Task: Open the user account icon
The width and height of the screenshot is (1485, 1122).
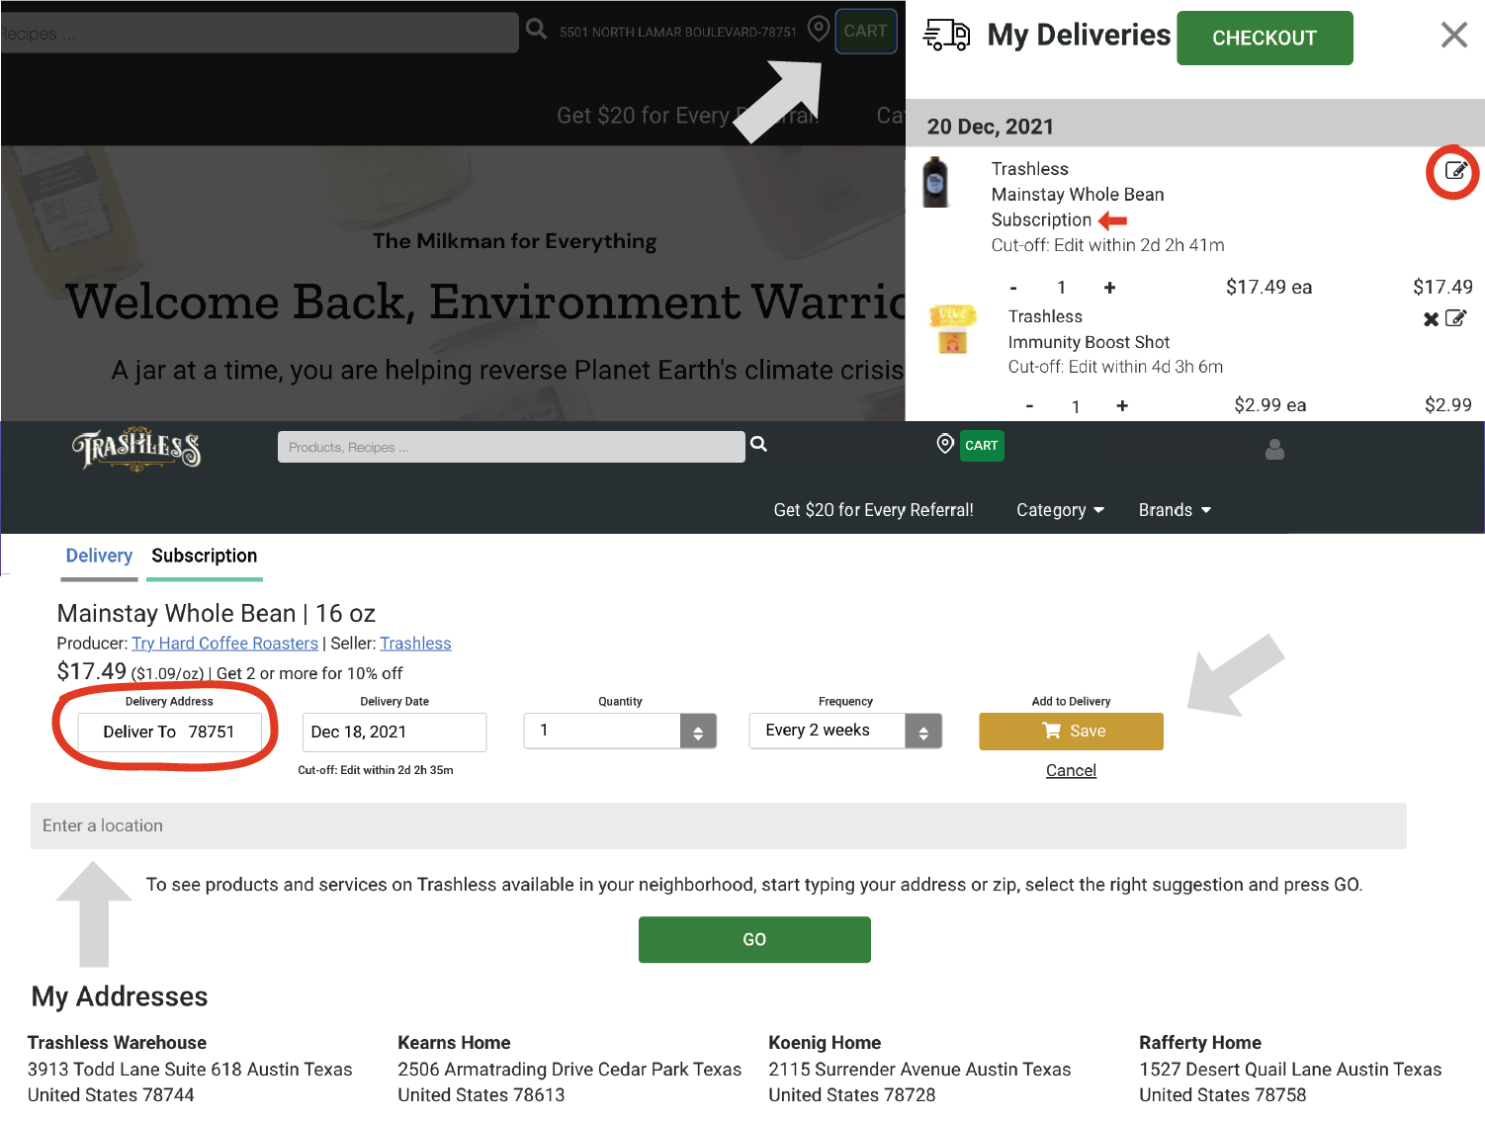Action: 1274,450
